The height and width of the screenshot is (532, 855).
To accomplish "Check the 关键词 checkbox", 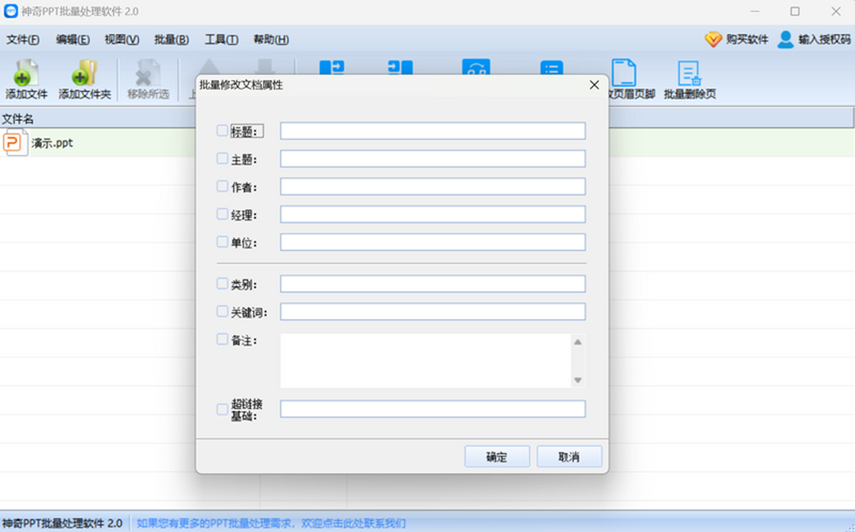I will tap(222, 311).
